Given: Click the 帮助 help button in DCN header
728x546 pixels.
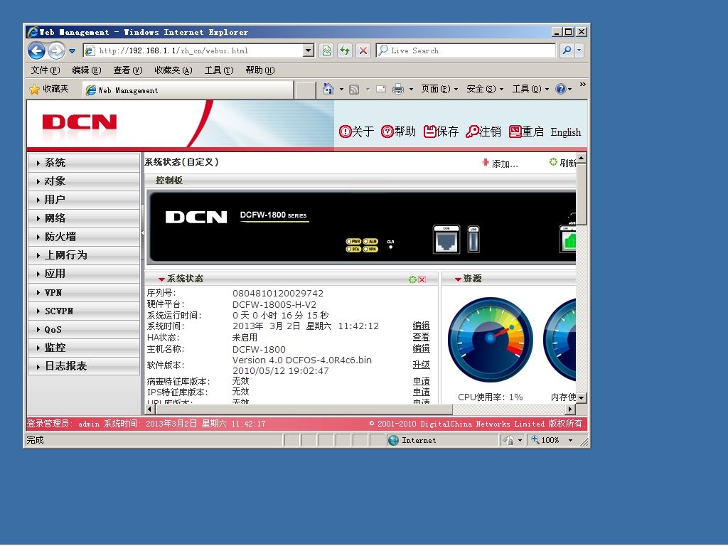Looking at the screenshot, I should point(398,132).
